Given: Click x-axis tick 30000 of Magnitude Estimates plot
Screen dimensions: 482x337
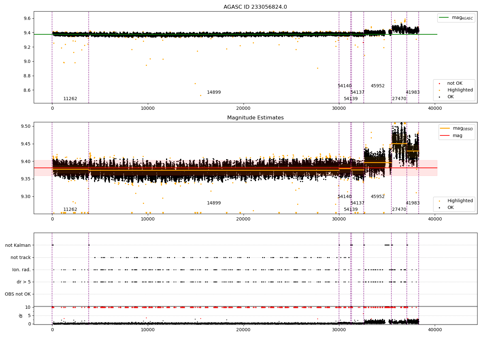Looking at the screenshot, I should [x=339, y=219].
